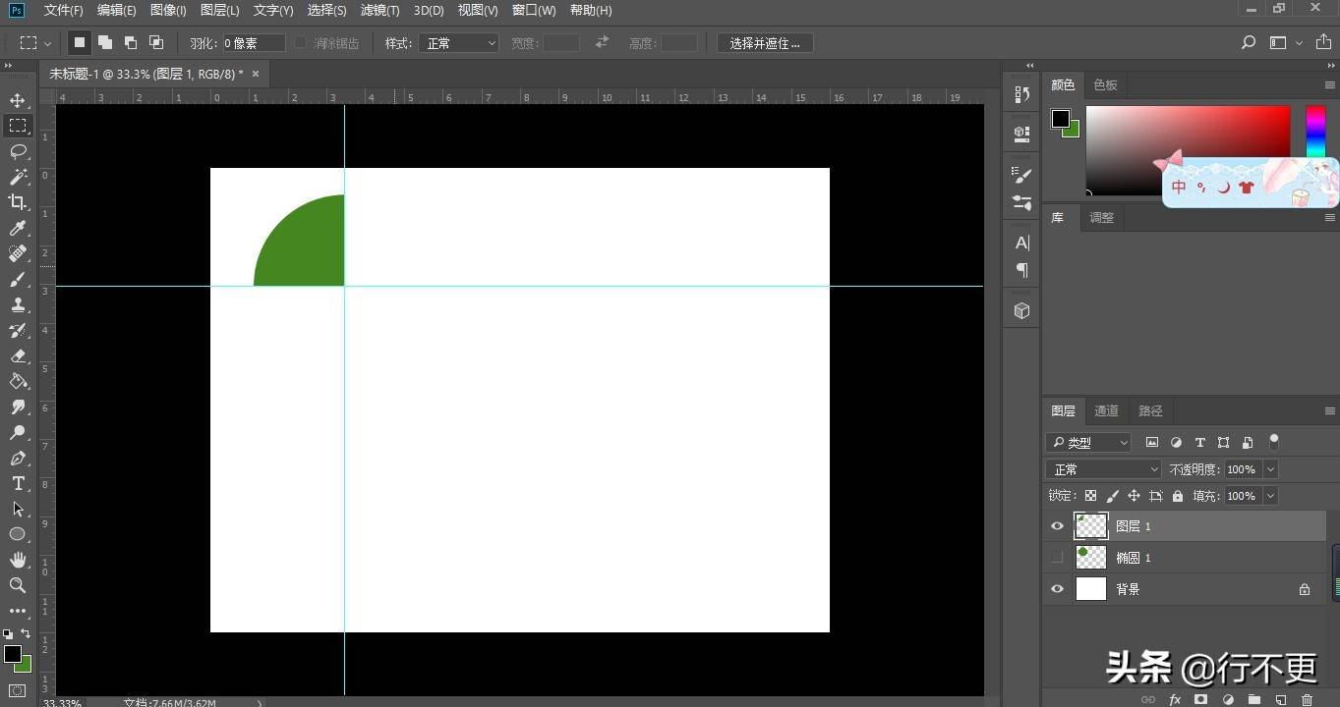This screenshot has height=707, width=1340.
Task: Toggle lock position icon
Action: click(1134, 496)
